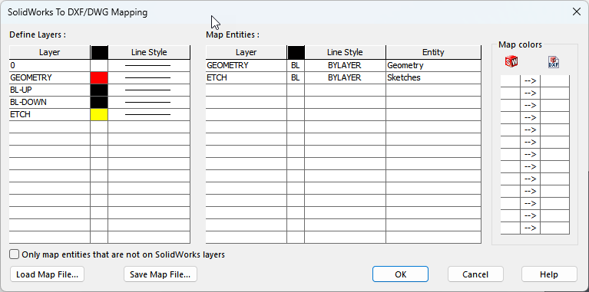
Task: Click the white color cell of layer 0
Action: 99,65
